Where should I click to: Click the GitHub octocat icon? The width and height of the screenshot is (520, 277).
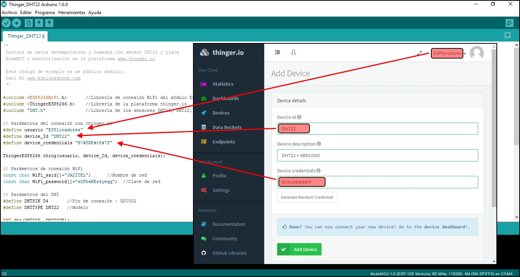coord(204,253)
